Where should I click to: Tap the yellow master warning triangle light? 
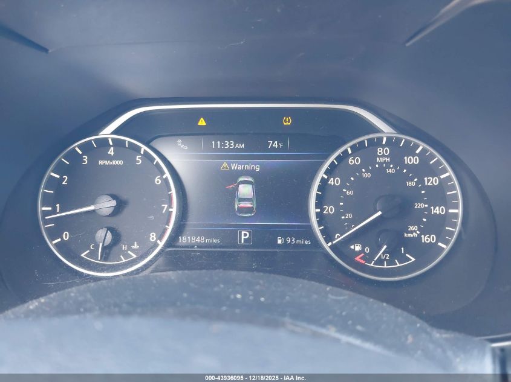coord(202,121)
